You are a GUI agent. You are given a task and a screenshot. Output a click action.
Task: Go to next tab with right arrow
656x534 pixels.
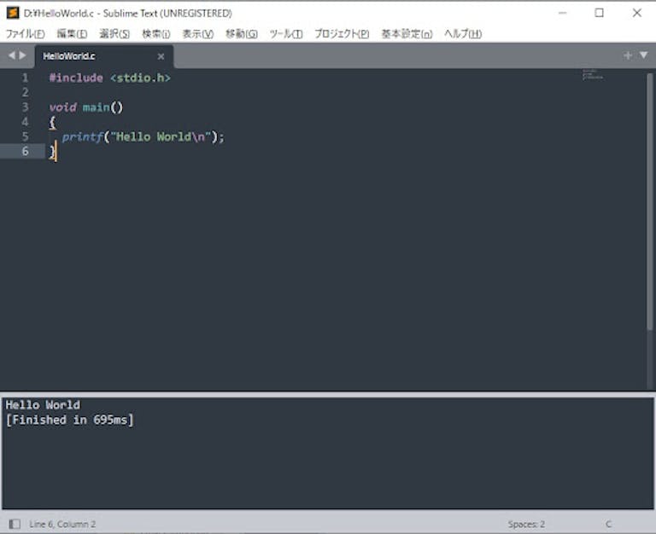point(22,55)
